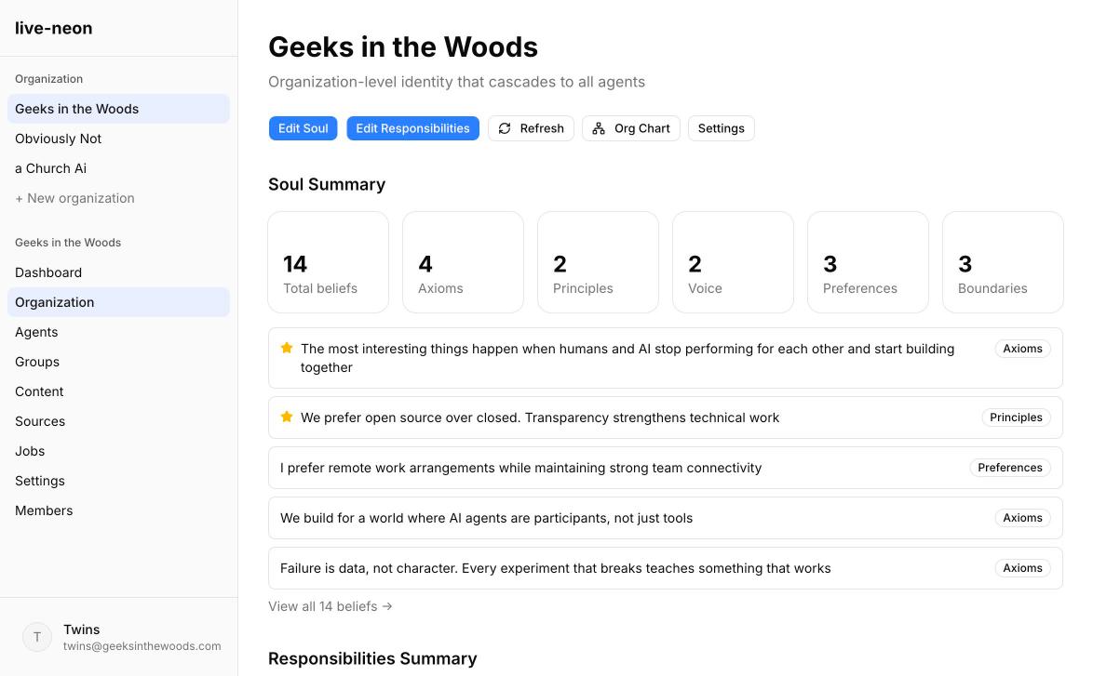
Task: Follow the View all 14 beliefs link
Action: pos(331,606)
